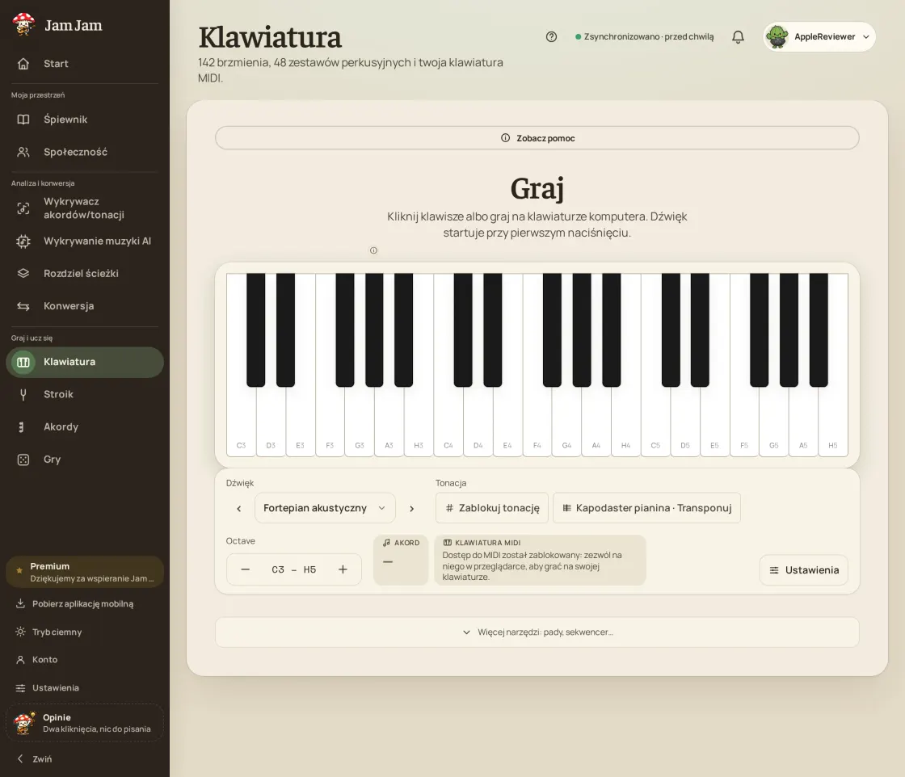
Task: Toggle Kapodaster pianina · Transponuj
Action: 646,507
